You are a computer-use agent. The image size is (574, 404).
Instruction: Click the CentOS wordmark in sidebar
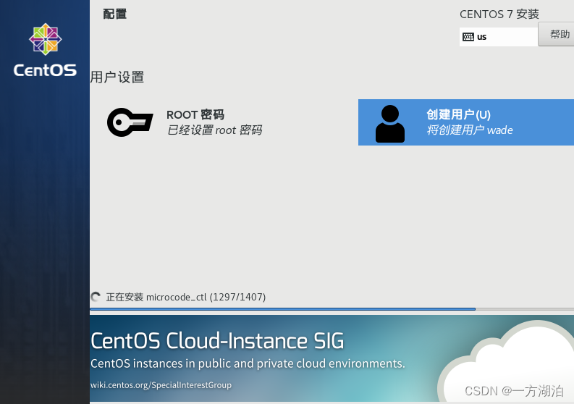(45, 70)
